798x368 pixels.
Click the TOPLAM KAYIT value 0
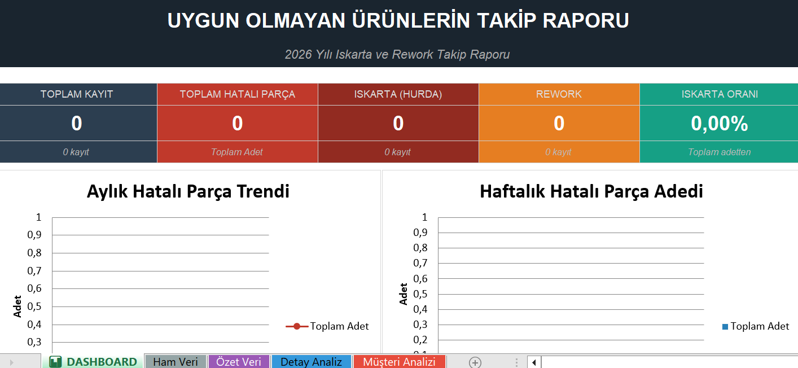point(77,123)
